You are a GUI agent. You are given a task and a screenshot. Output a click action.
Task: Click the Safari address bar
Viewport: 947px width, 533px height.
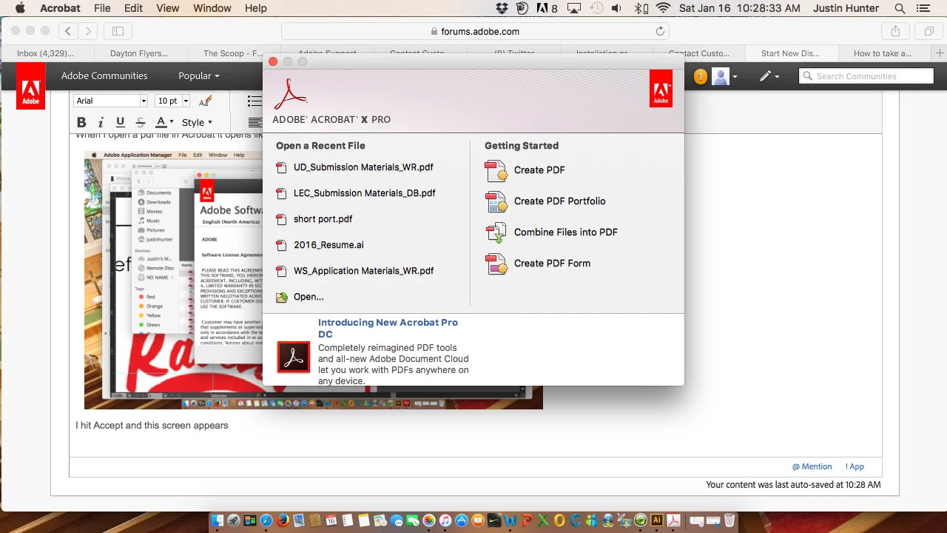(x=475, y=31)
